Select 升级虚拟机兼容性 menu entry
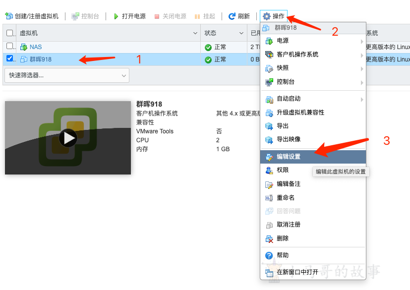410x290 pixels. 313,113
